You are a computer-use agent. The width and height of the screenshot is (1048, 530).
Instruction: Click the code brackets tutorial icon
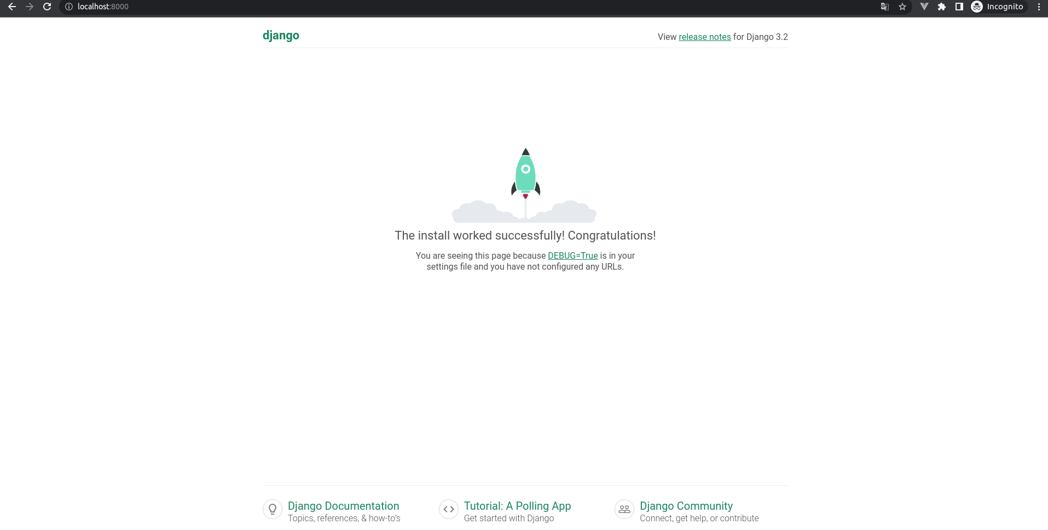449,509
